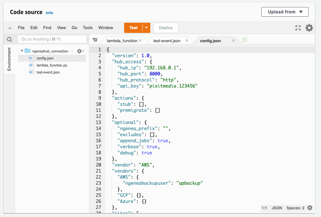Select config.json file icon in the tree
The width and height of the screenshot is (321, 217).
[31, 58]
